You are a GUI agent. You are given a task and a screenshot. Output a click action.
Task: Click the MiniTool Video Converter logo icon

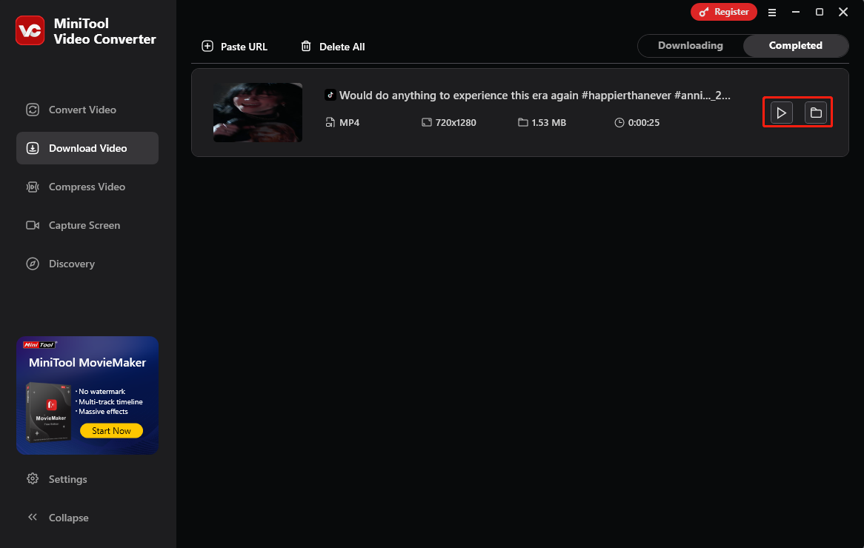pyautogui.click(x=30, y=31)
